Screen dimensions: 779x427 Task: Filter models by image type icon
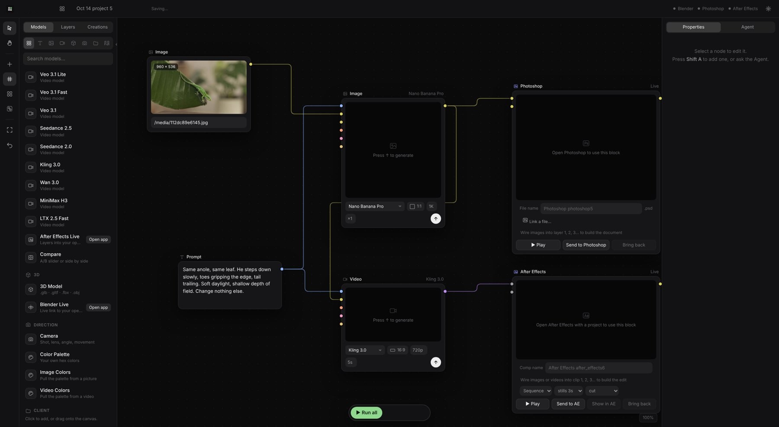point(51,43)
